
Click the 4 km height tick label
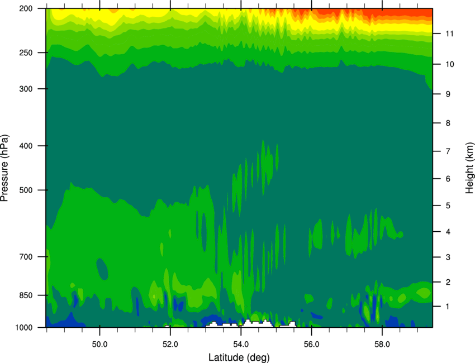coord(448,232)
